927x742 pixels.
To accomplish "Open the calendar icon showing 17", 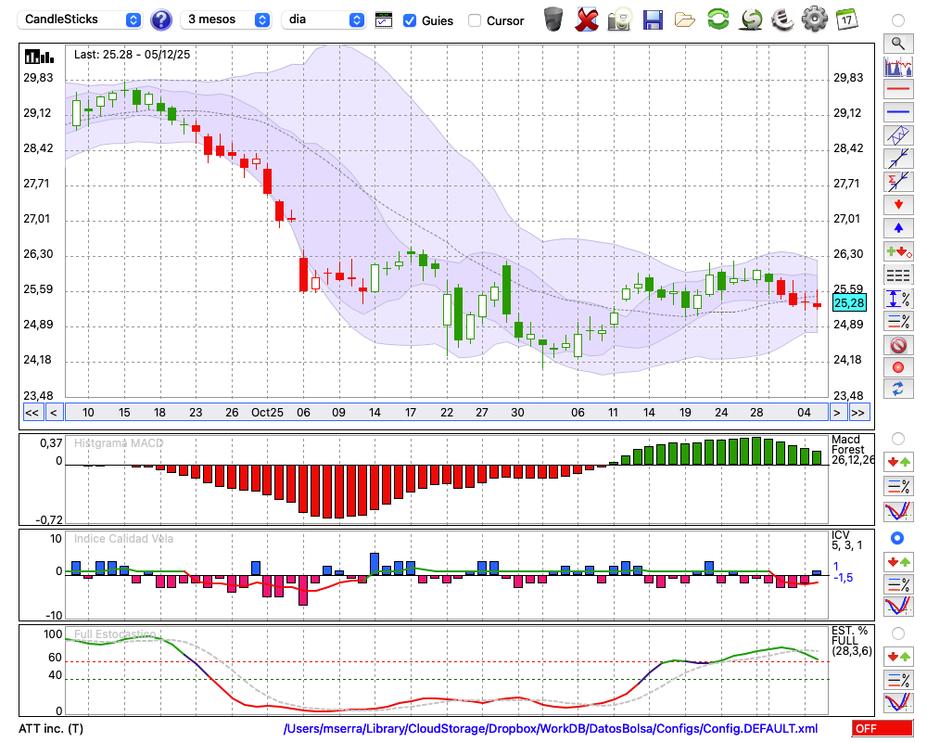I will (x=845, y=19).
